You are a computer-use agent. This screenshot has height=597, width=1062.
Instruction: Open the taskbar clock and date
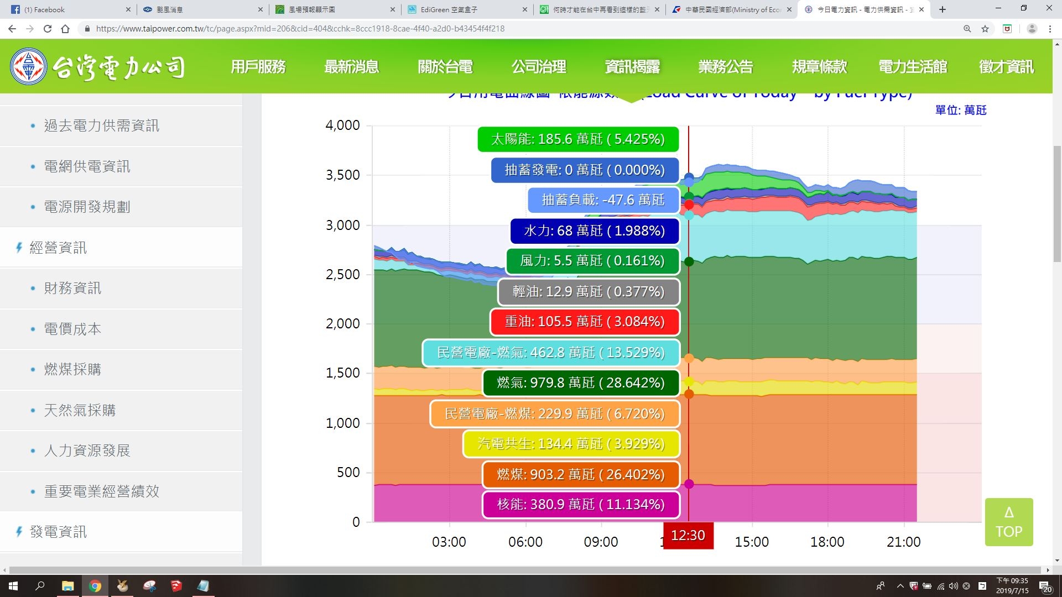click(x=1012, y=586)
